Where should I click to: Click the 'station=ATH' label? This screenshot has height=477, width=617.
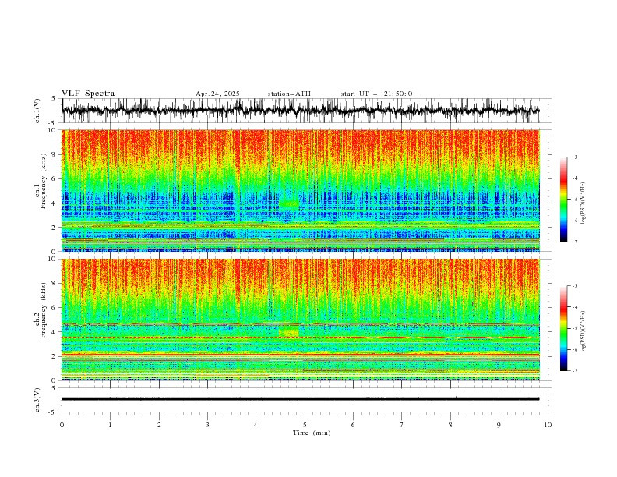pos(289,94)
